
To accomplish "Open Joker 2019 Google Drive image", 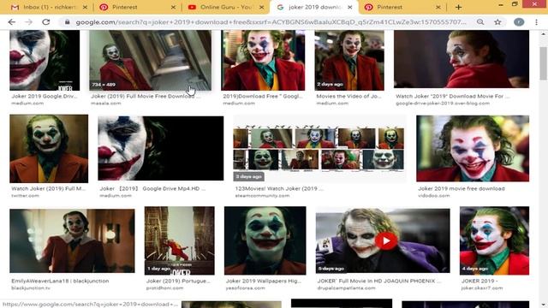I will click(x=45, y=60).
